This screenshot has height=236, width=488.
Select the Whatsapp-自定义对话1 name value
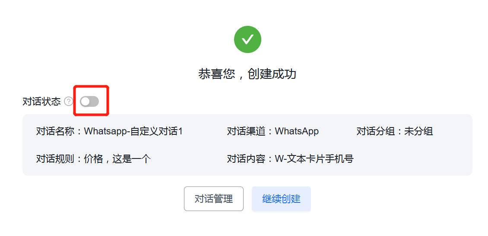[133, 131]
